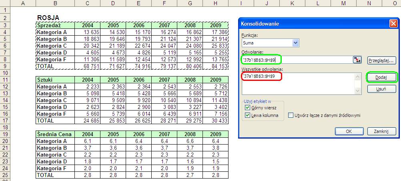Toggle the Lewa kolumna checkbox

pos(247,115)
